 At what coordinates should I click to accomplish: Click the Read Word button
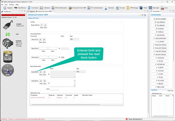point(35,49)
